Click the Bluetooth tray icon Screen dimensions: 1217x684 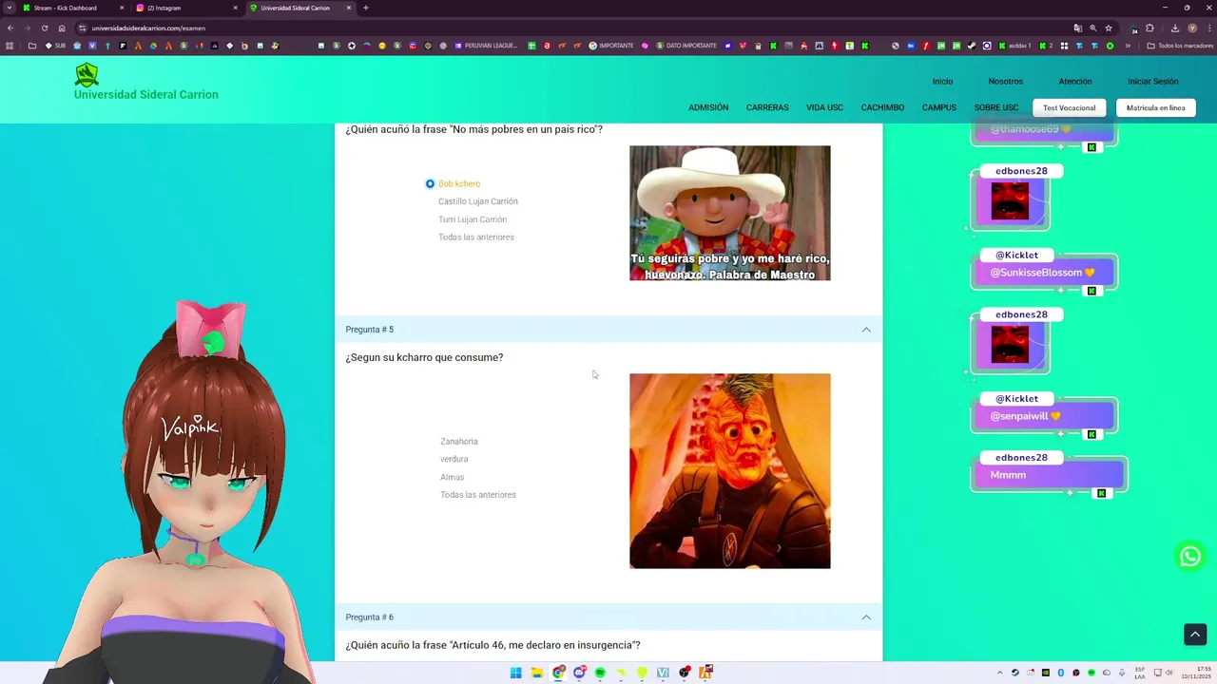tap(1061, 673)
